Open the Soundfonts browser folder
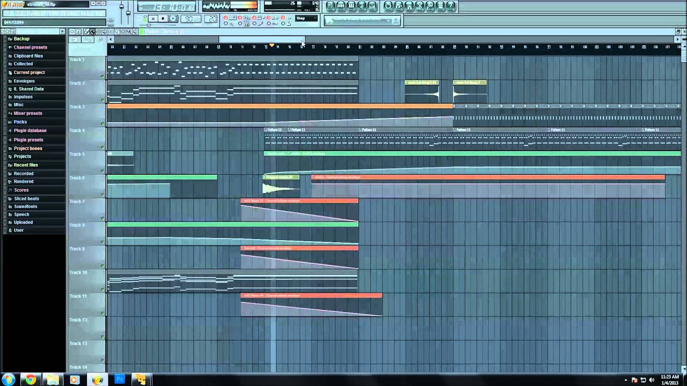687x386 pixels. (25, 206)
